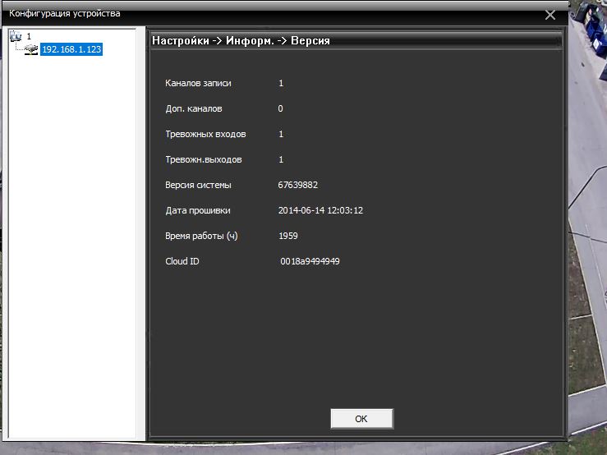Click the Cloud ID label
The height and width of the screenshot is (455, 607).
coord(182,261)
